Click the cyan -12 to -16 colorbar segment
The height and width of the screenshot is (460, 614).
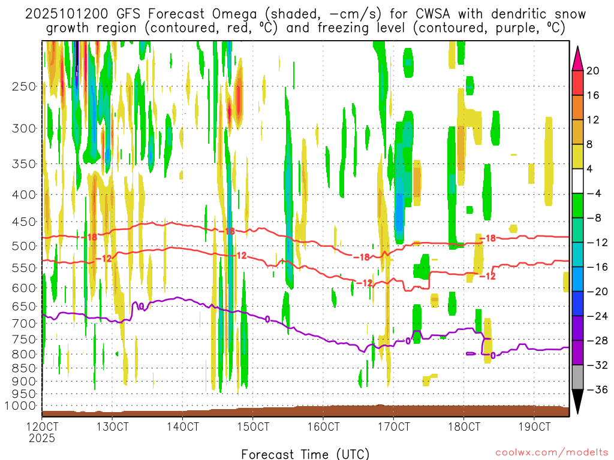[577, 255]
